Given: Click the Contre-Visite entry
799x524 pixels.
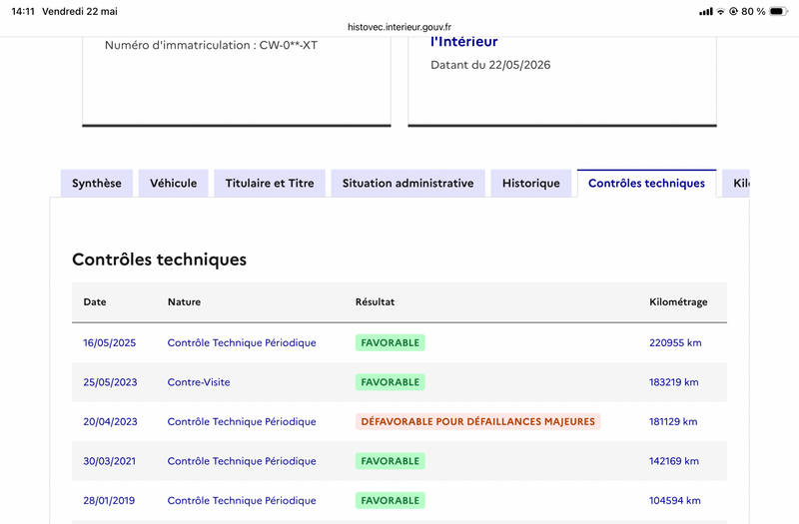Looking at the screenshot, I should click(x=199, y=382).
